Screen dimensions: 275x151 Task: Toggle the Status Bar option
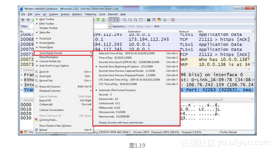64,32
